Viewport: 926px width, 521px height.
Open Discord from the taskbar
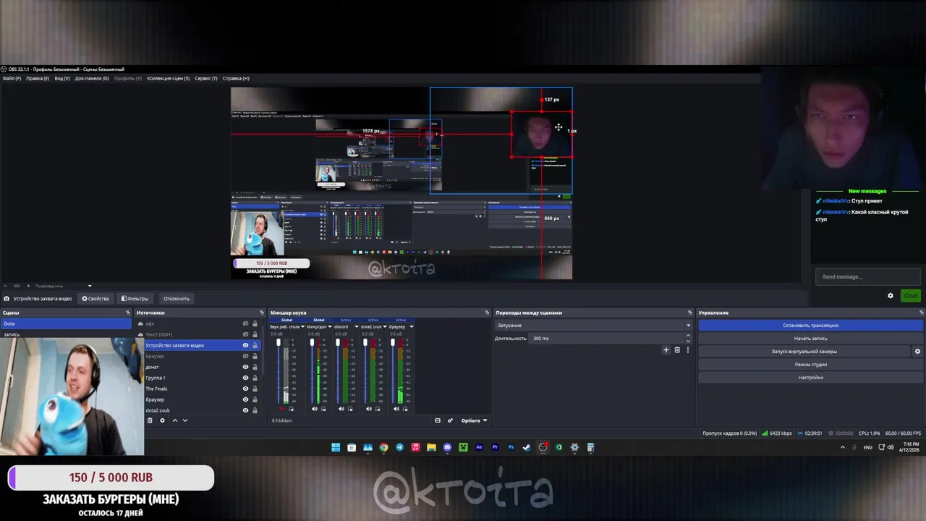point(447,447)
